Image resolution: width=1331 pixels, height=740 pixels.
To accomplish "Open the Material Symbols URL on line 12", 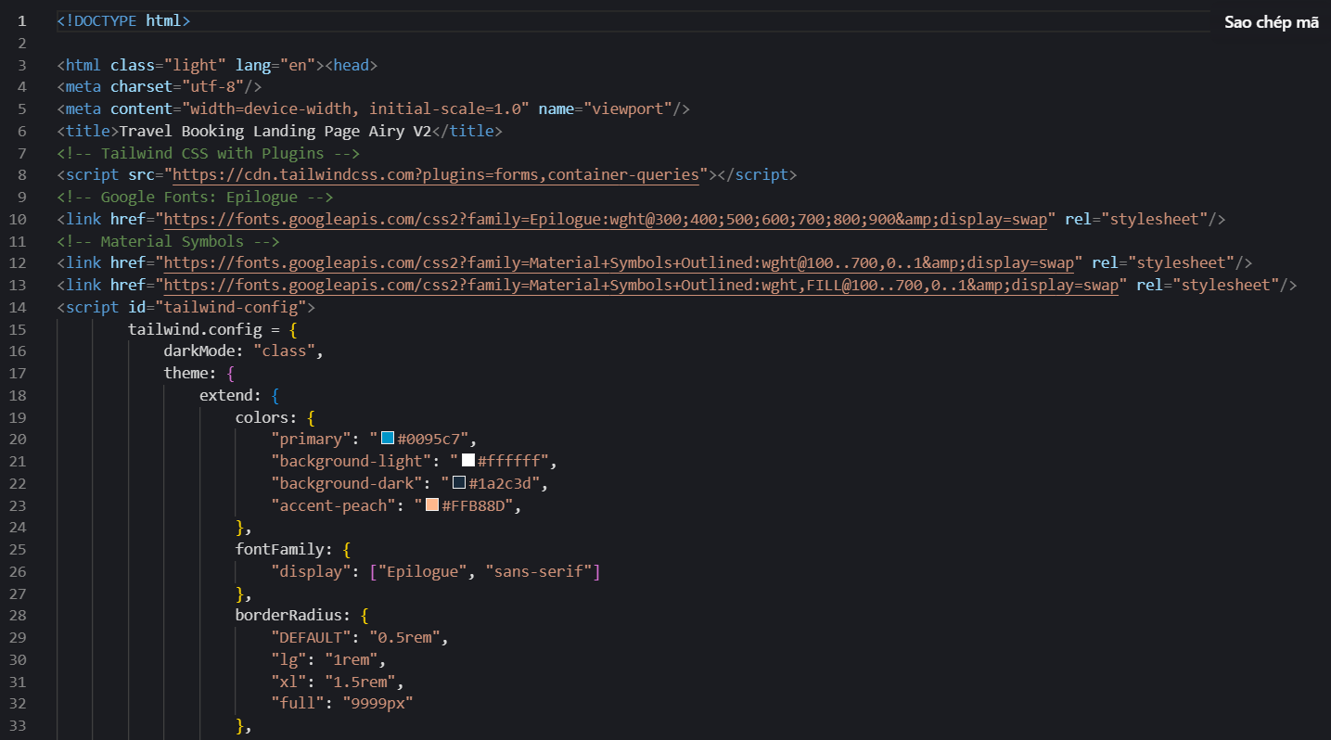I will click(x=623, y=262).
